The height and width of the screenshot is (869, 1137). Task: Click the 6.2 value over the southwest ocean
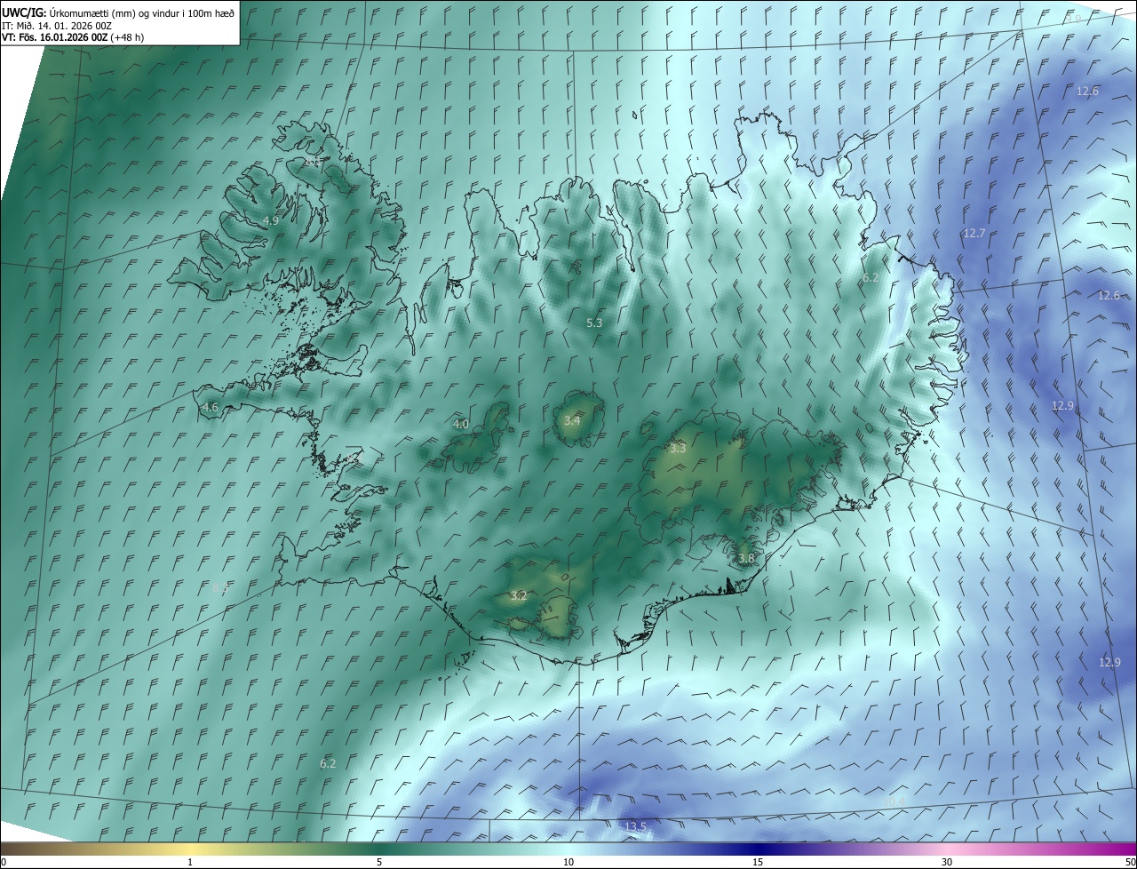(x=328, y=763)
